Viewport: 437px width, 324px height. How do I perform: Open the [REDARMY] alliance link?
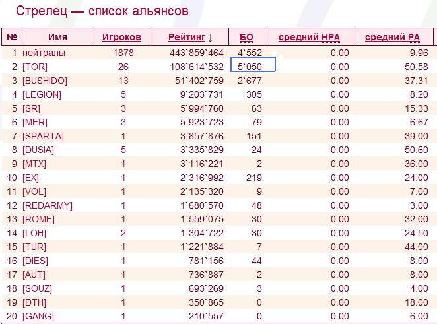(47, 205)
